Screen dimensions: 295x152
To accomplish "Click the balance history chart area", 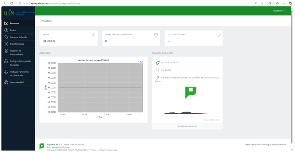I will click(x=100, y=87).
